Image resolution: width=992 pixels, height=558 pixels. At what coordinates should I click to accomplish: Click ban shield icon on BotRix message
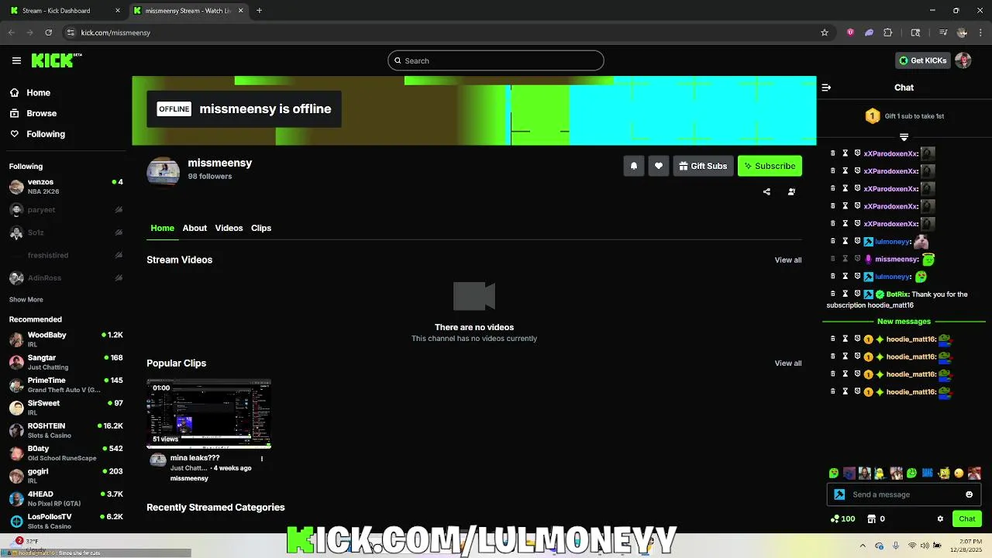pos(857,294)
